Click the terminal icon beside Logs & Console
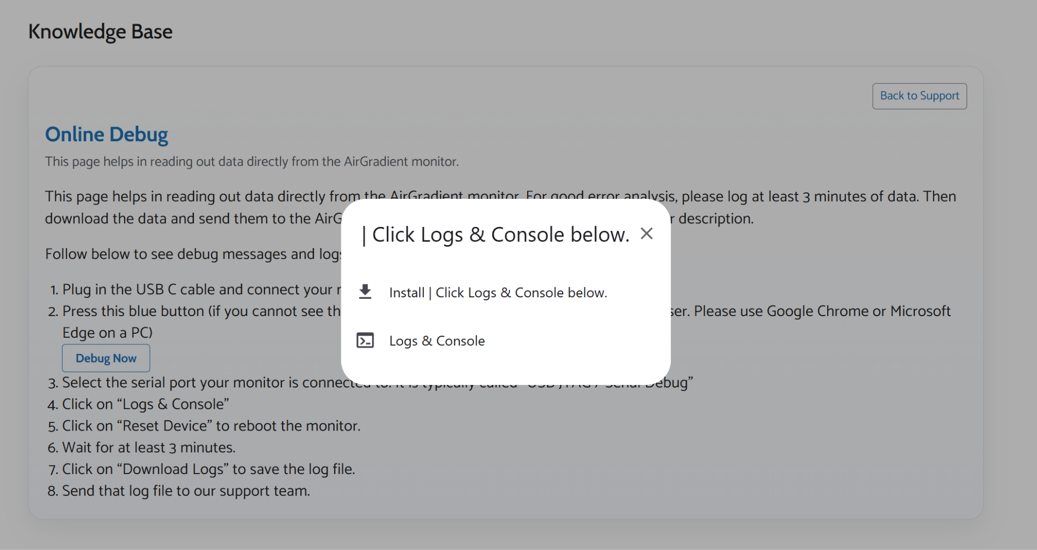Viewport: 1037px width, 550px height. coord(365,340)
